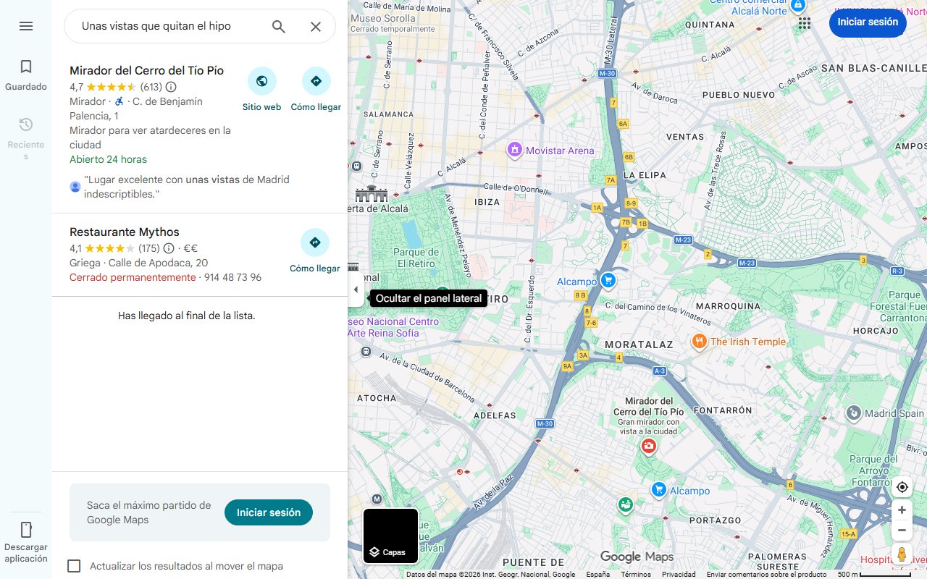927x579 pixels.
Task: Click the search magnifier icon
Action: pyautogui.click(x=279, y=27)
